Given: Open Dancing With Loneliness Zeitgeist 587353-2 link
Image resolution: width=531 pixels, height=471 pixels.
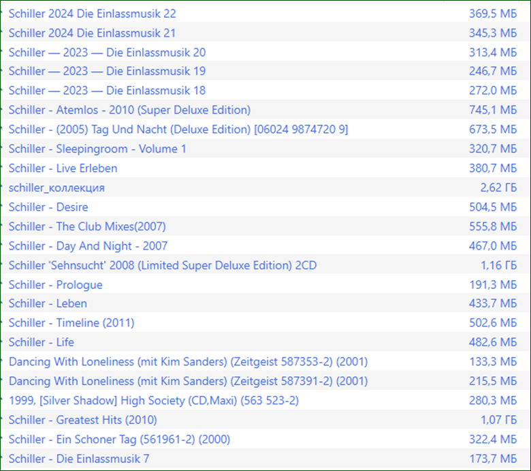Looking at the screenshot, I should pos(189,362).
